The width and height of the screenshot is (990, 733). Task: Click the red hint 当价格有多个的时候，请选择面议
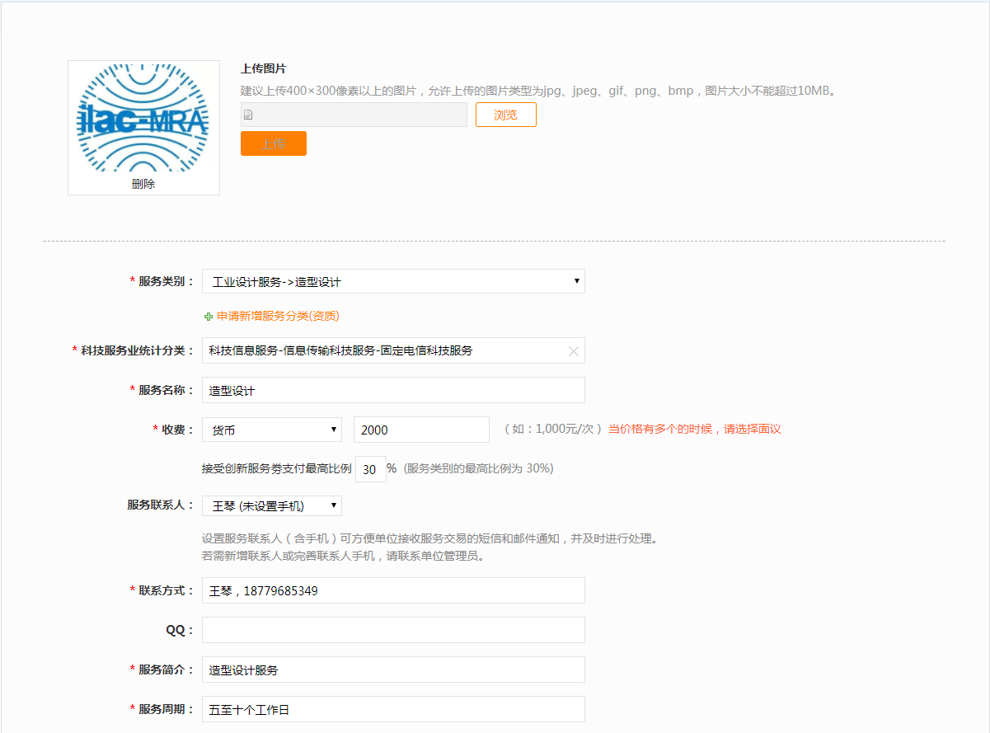(x=695, y=429)
